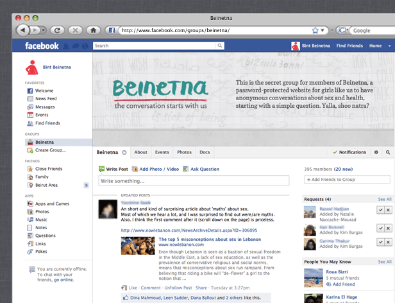Screen dimensions: 395x303
Task: Click the facebook logo in header
Action: point(42,46)
